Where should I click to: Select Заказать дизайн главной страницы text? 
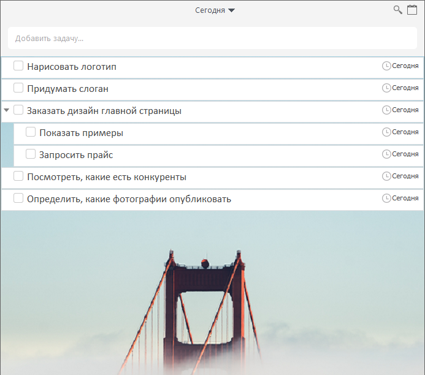[x=104, y=111]
